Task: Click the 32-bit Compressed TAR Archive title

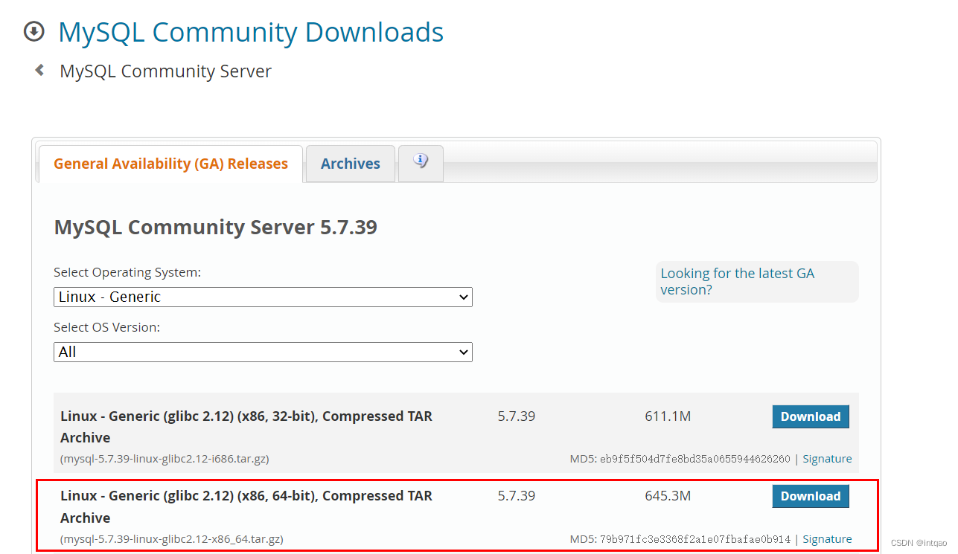Action: (246, 427)
